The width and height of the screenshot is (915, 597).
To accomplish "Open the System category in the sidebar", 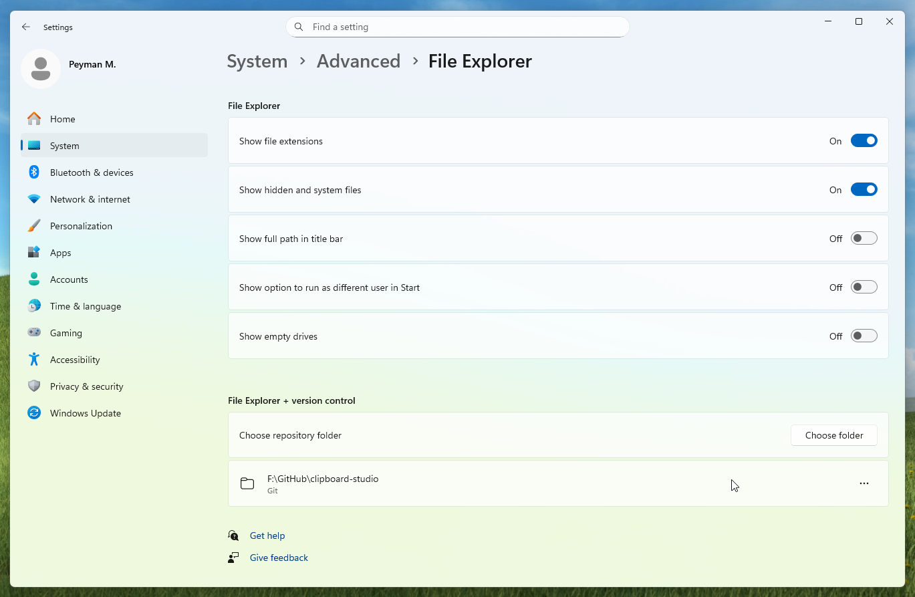I will 114,146.
